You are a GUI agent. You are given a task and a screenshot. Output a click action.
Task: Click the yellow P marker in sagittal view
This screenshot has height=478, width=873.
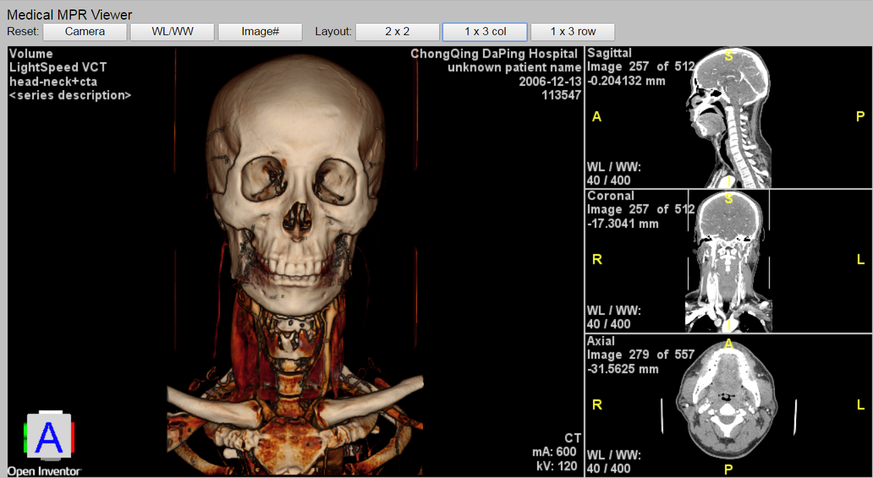click(860, 117)
